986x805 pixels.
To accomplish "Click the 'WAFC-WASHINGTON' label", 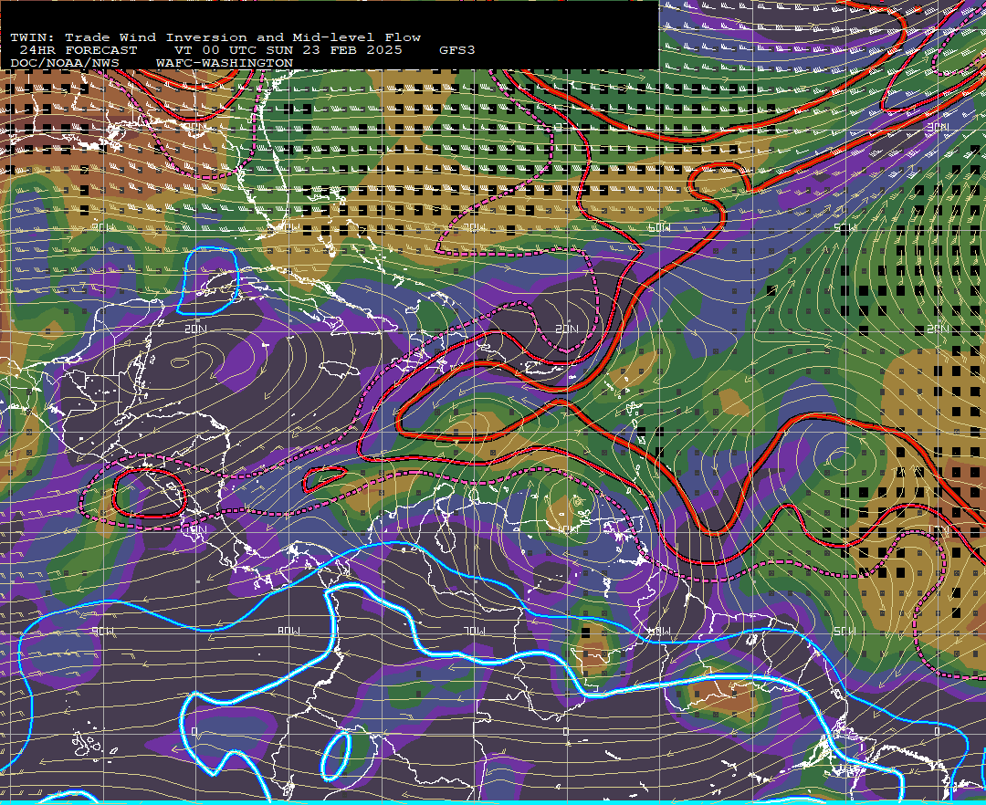I will tap(225, 63).
